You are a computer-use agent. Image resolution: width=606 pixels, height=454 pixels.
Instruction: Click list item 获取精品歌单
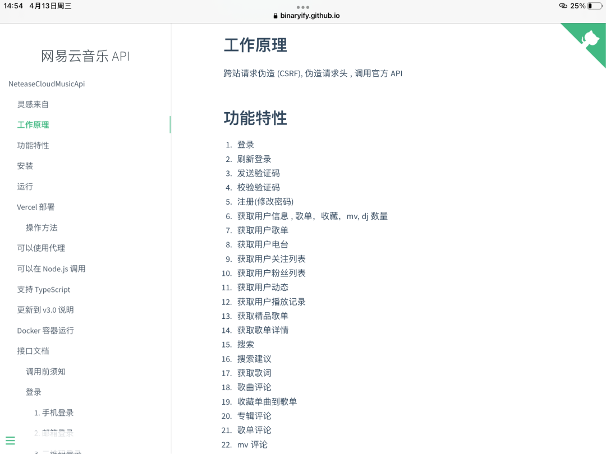[263, 316]
